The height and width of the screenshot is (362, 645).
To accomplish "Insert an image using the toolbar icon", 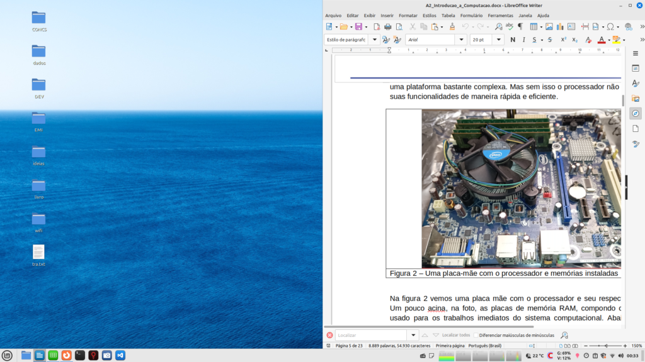I will pos(549,26).
